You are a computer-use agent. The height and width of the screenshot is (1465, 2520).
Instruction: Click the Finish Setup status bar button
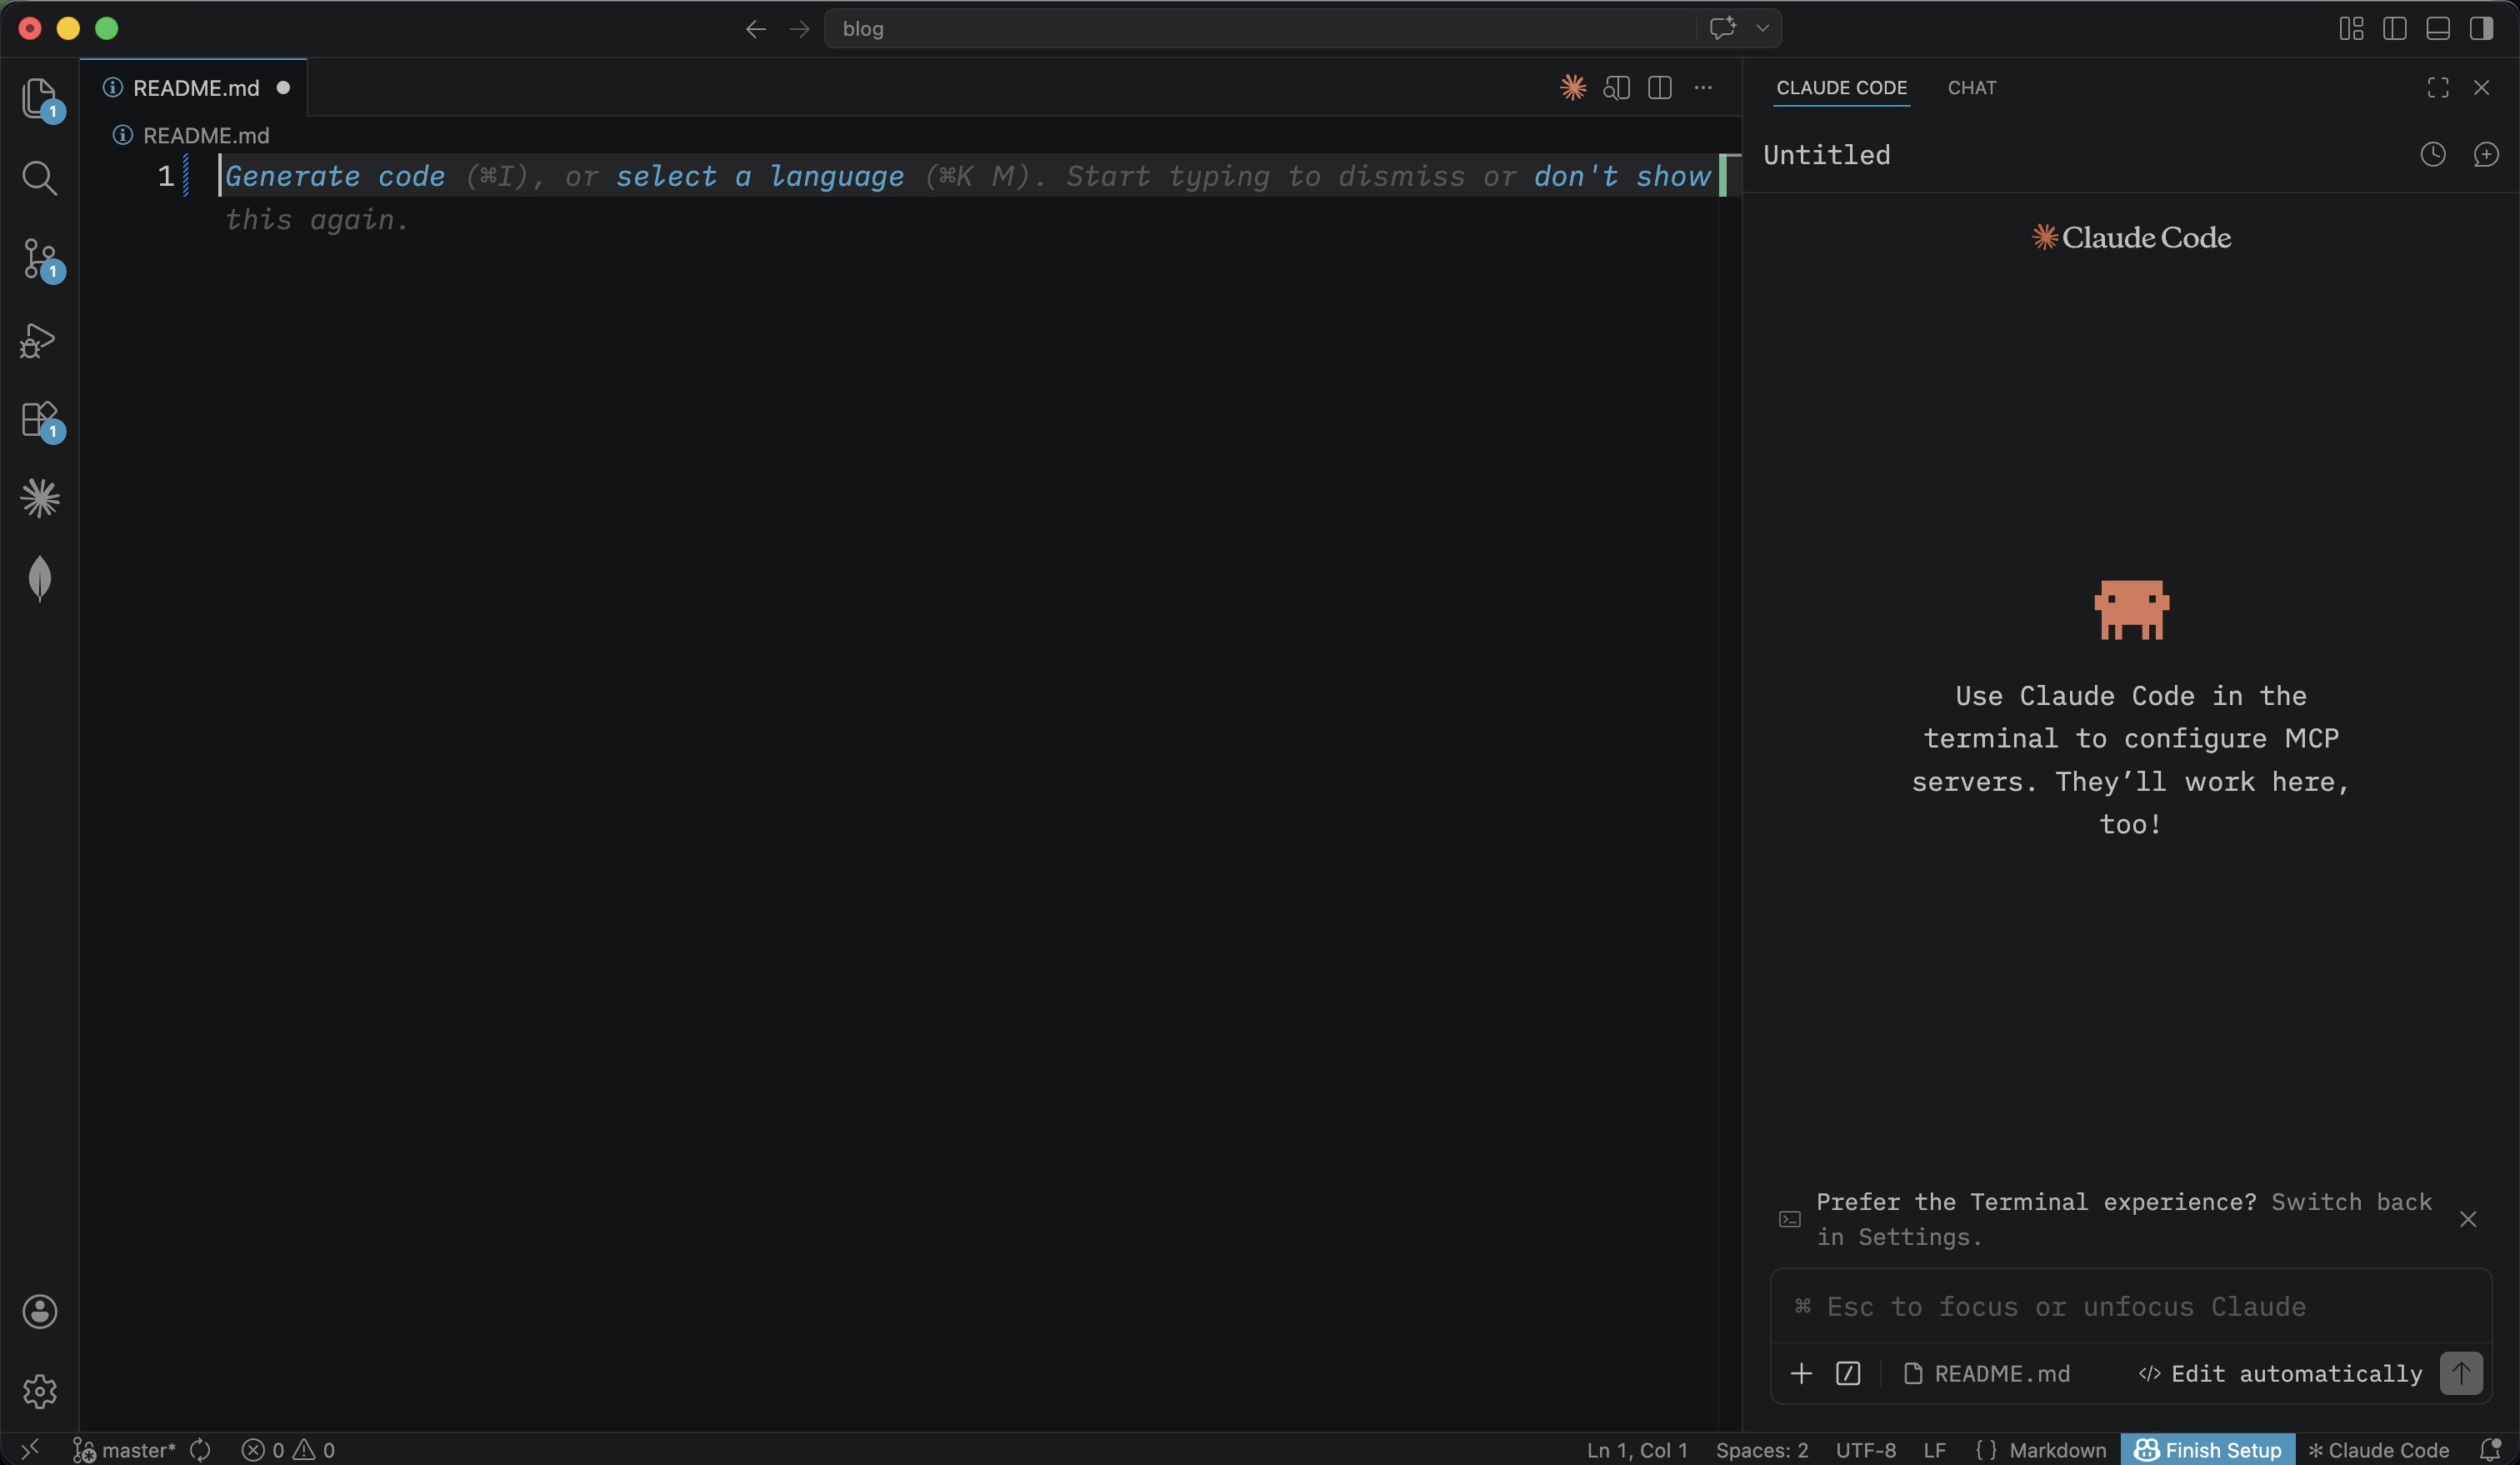2207,1449
